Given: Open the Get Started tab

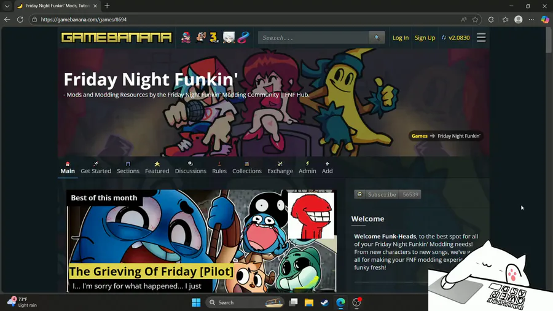Looking at the screenshot, I should pos(96,168).
